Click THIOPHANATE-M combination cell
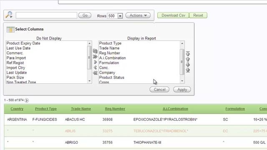Viewport: 267px width, 150px height. point(147,142)
